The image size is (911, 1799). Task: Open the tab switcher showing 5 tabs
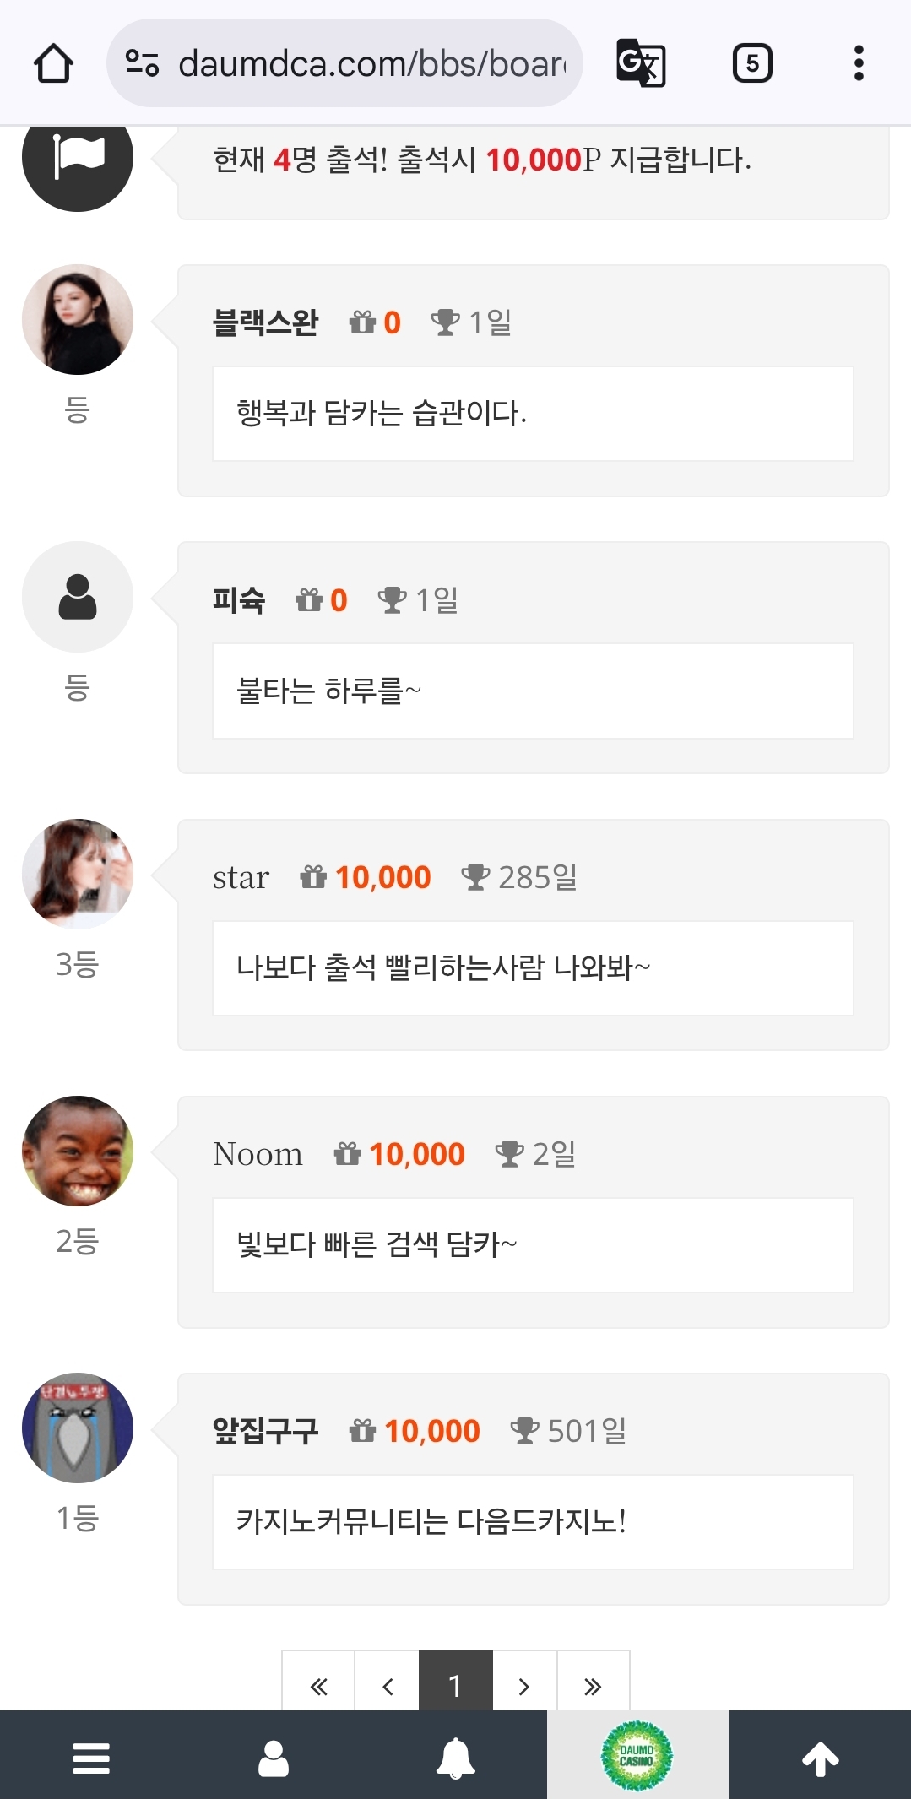pyautogui.click(x=751, y=63)
